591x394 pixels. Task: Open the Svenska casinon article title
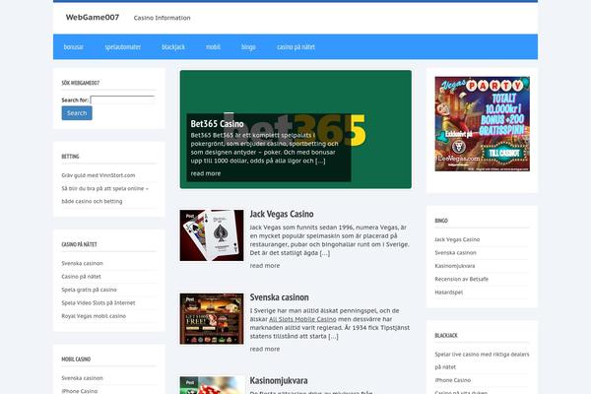280,297
